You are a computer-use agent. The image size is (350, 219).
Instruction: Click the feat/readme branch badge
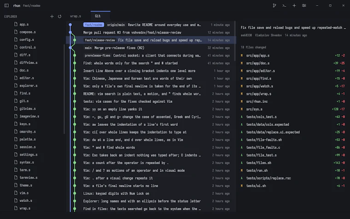click(x=93, y=25)
